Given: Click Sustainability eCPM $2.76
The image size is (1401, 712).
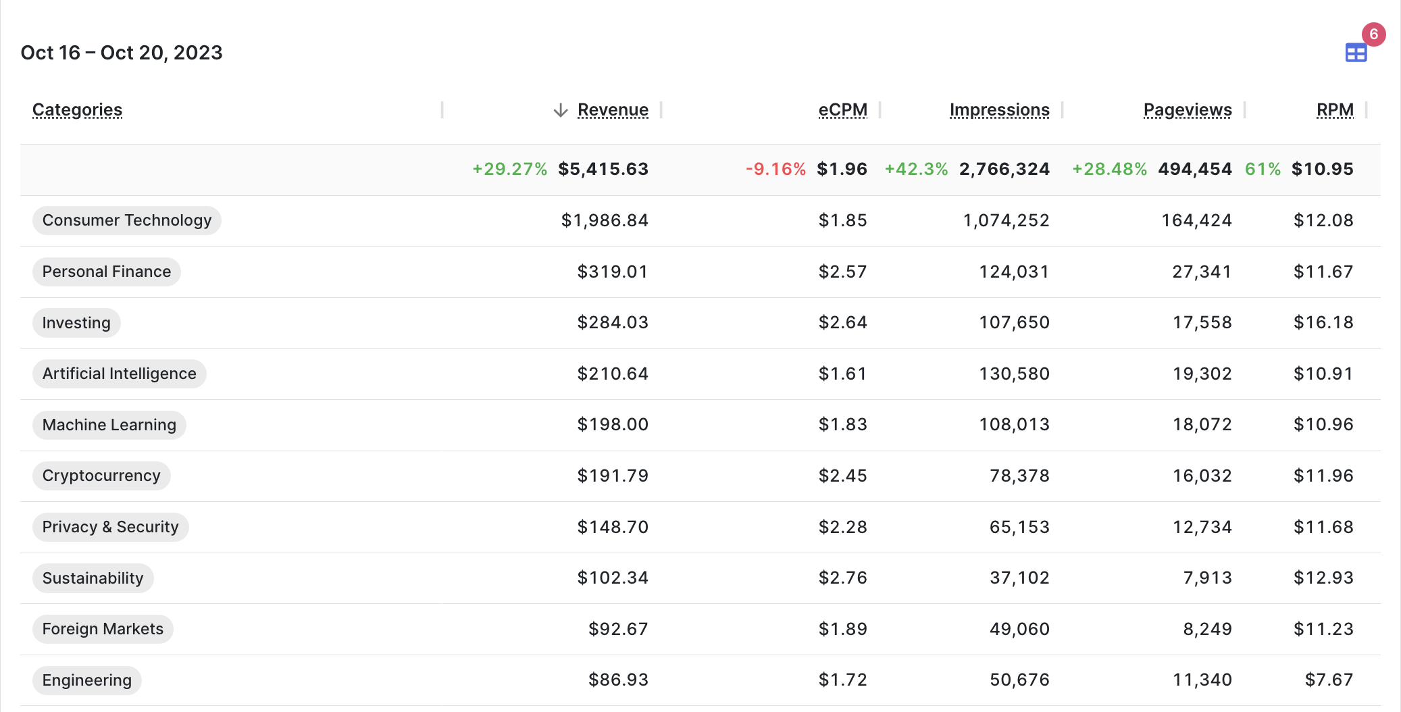Looking at the screenshot, I should coord(843,578).
